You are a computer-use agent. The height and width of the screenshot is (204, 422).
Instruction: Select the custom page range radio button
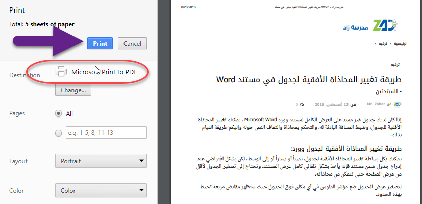click(58, 133)
